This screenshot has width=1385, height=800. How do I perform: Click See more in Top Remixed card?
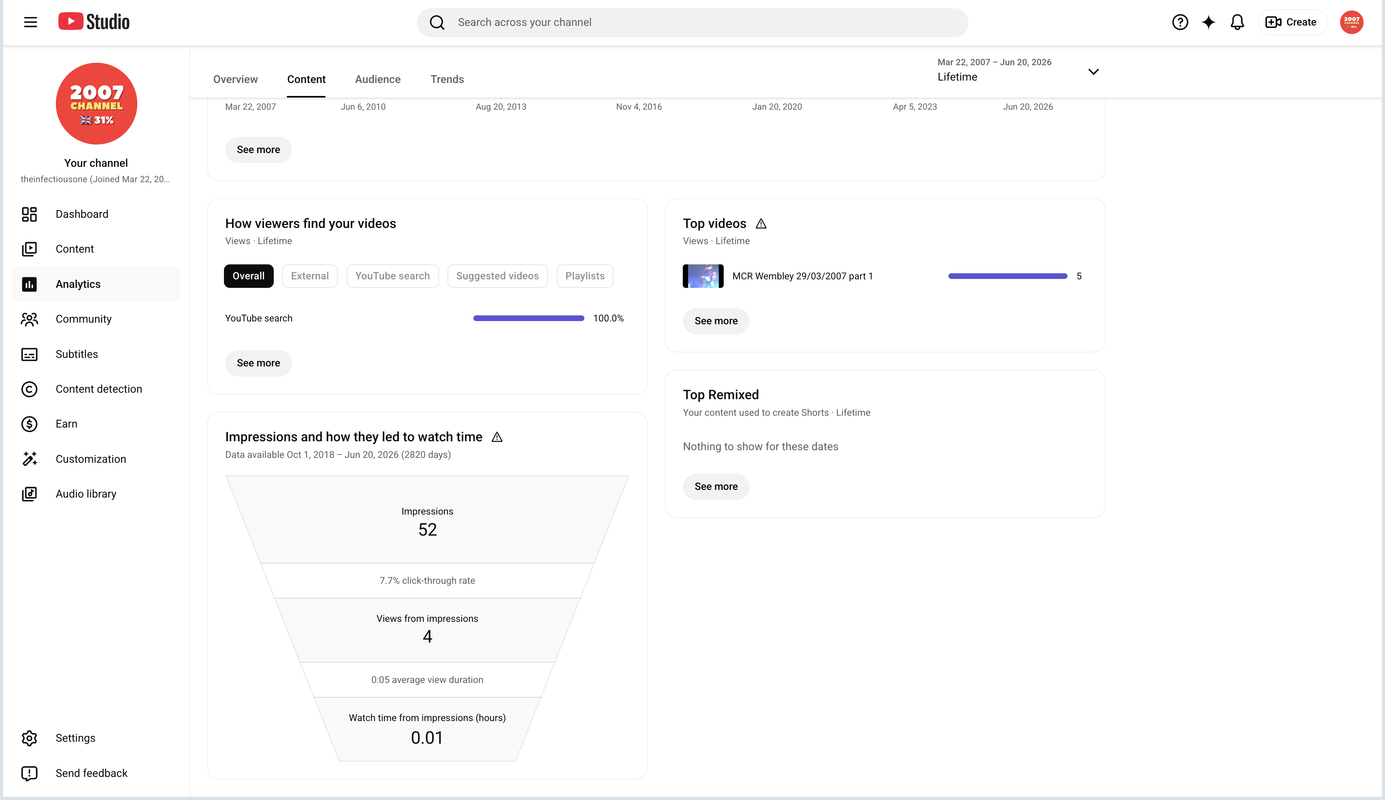point(716,487)
